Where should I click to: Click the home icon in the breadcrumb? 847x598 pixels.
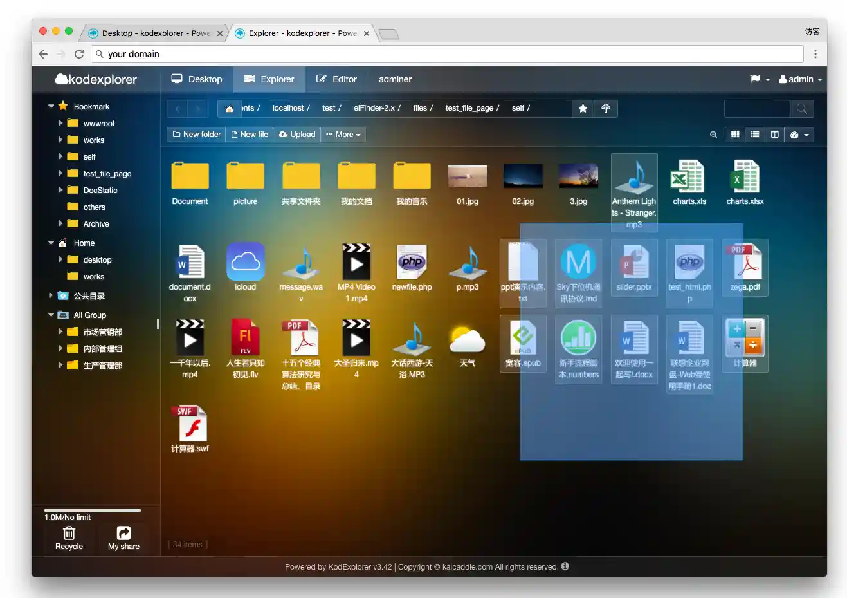pyautogui.click(x=229, y=108)
